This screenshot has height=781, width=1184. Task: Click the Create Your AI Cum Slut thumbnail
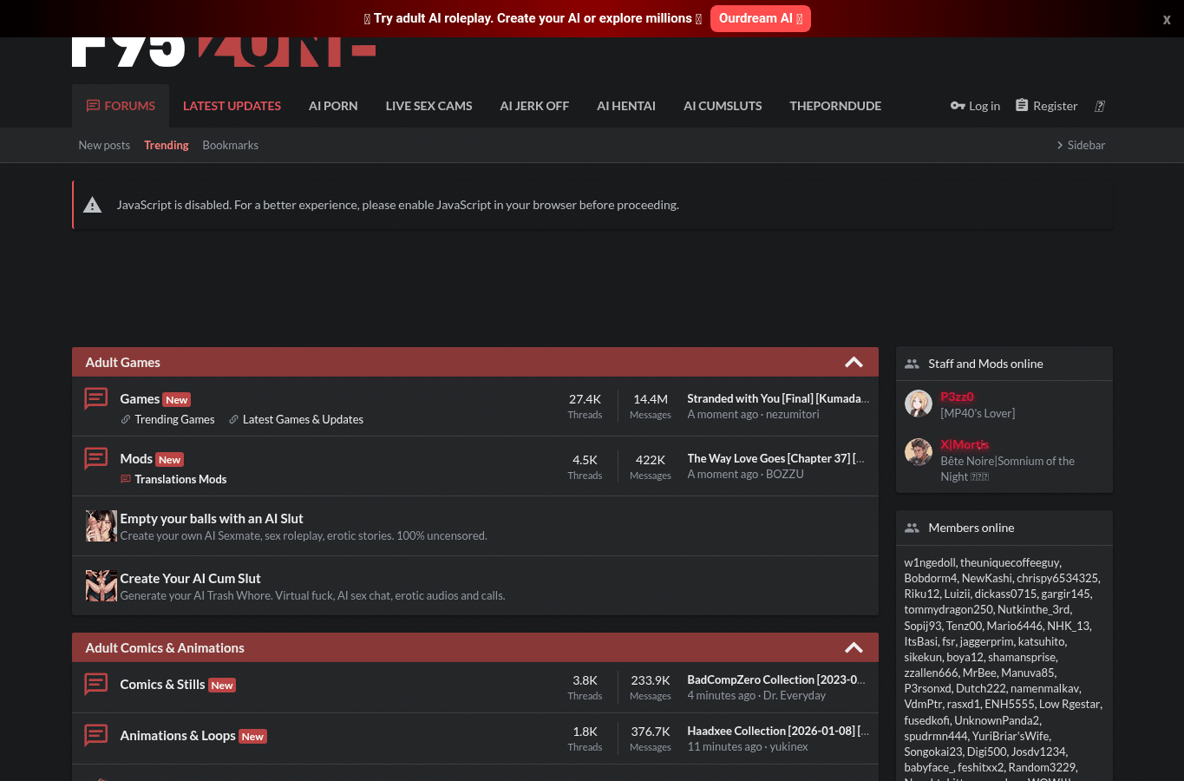pyautogui.click(x=101, y=586)
